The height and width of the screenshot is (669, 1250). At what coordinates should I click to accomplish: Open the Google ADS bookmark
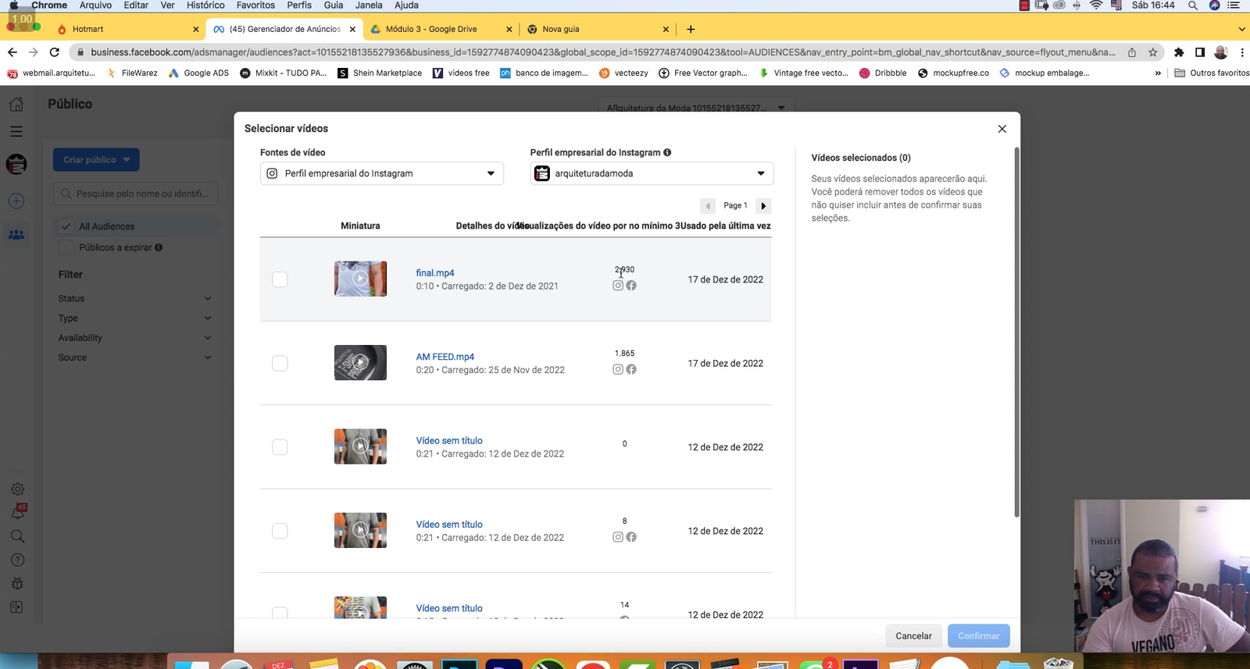click(x=198, y=73)
